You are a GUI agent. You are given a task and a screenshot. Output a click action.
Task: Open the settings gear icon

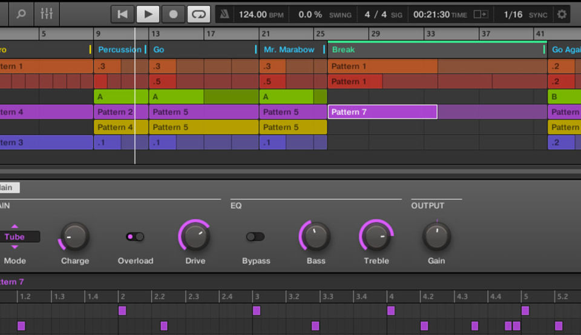pos(562,14)
